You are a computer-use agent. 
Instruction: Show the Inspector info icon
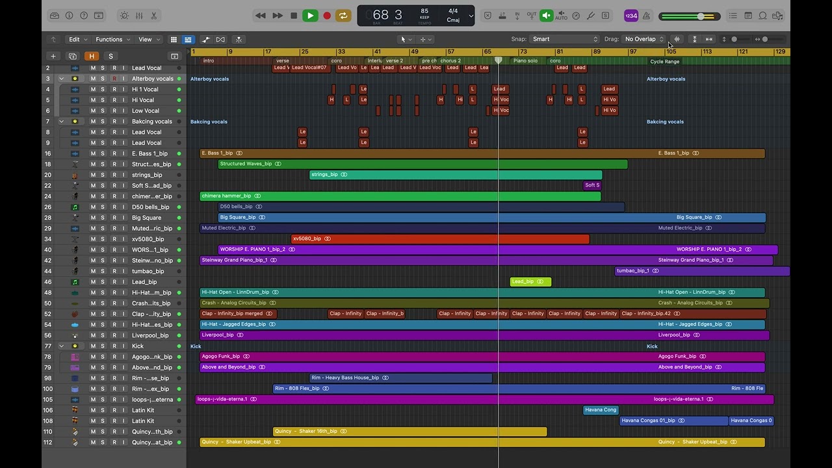pos(70,16)
